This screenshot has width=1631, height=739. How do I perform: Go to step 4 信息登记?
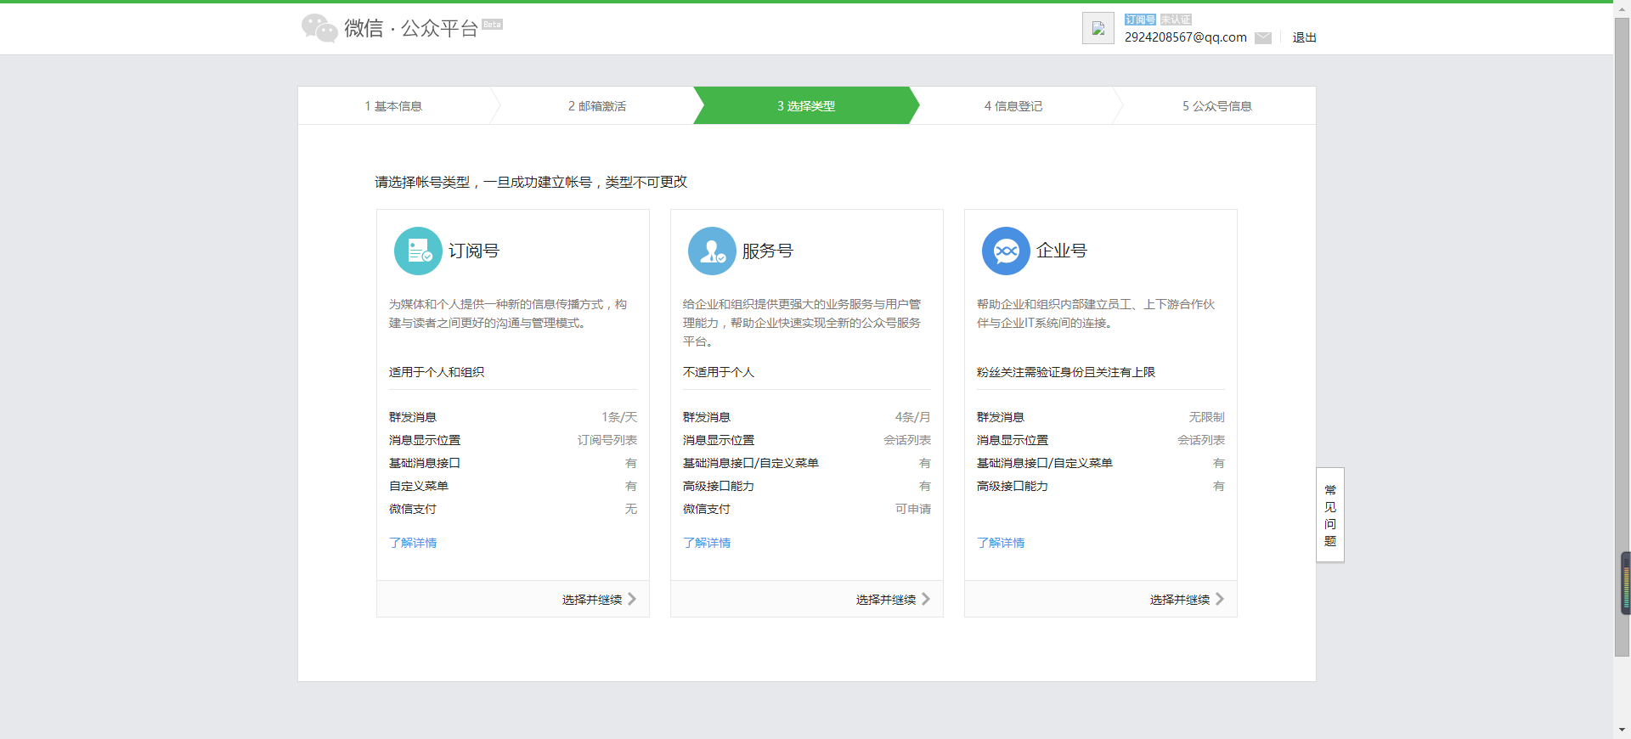pos(1013,106)
